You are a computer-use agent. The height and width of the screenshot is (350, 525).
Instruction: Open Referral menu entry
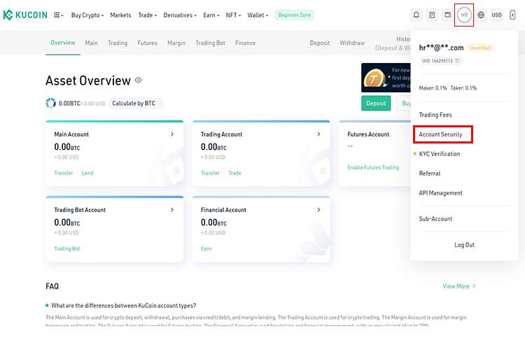click(x=430, y=174)
